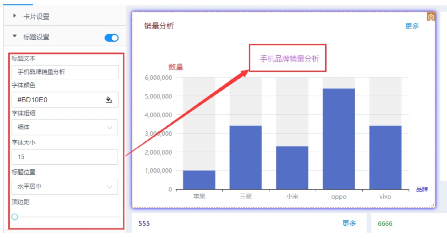Click the 顶边距 slider handle
This screenshot has width=447, height=239.
(14, 217)
